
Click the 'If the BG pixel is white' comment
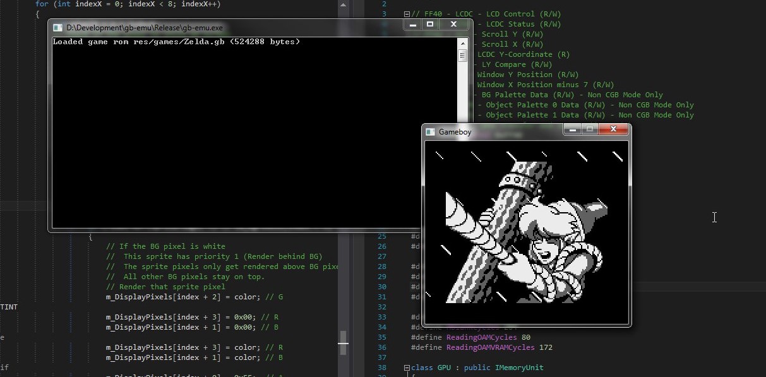pyautogui.click(x=165, y=246)
